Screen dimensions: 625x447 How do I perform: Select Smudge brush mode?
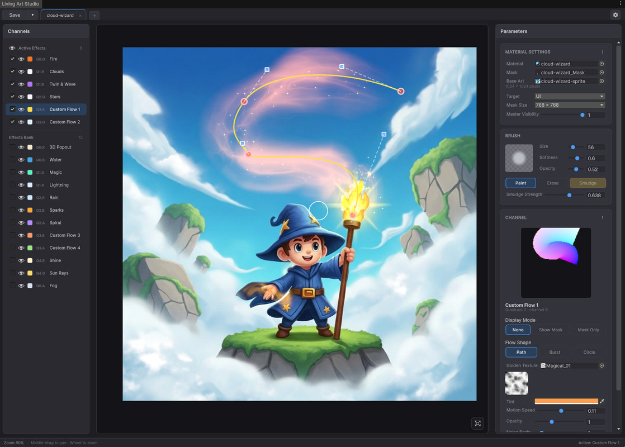588,183
